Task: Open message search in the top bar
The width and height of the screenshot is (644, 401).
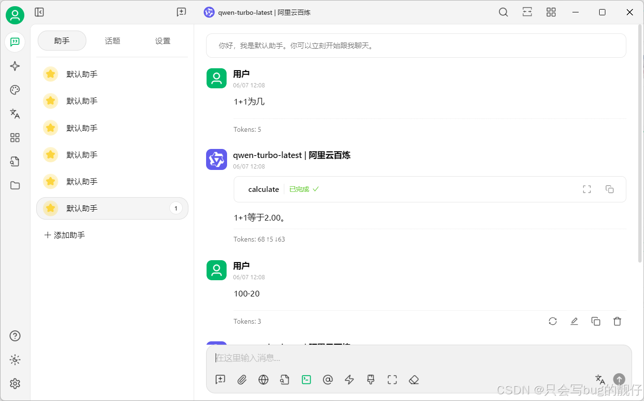Action: pos(503,12)
